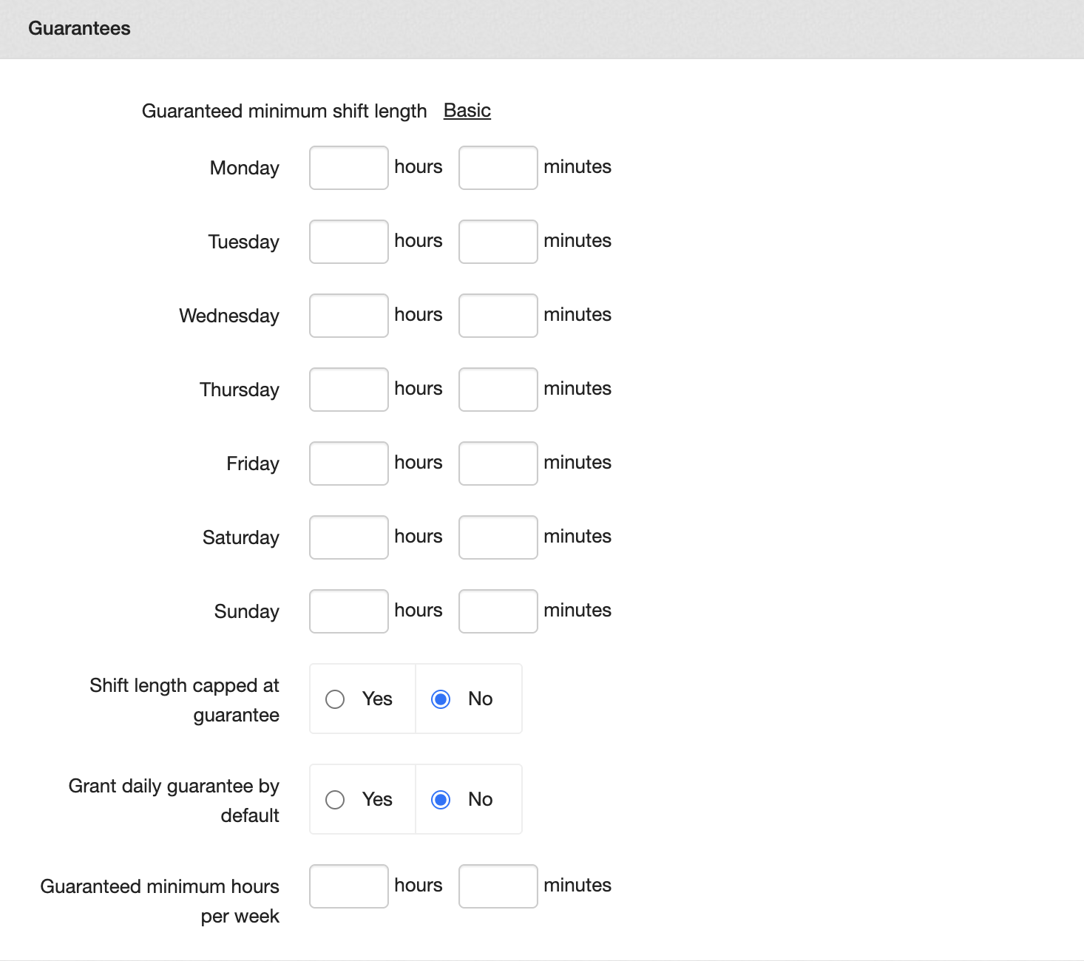Focus the Friday hours input
1084x961 pixels.
(348, 463)
